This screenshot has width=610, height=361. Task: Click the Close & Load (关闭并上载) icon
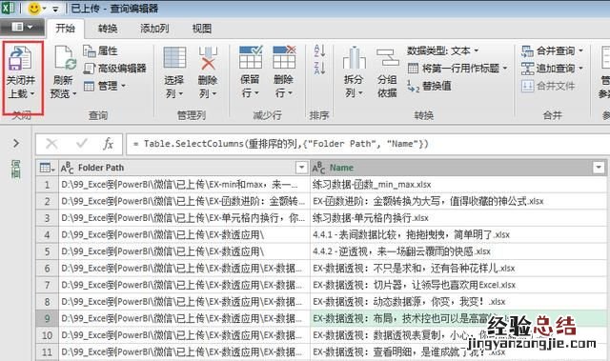tap(20, 58)
